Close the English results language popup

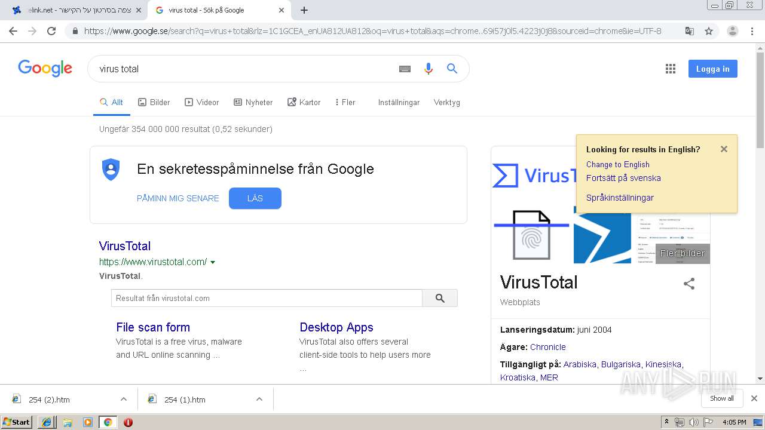pos(724,149)
